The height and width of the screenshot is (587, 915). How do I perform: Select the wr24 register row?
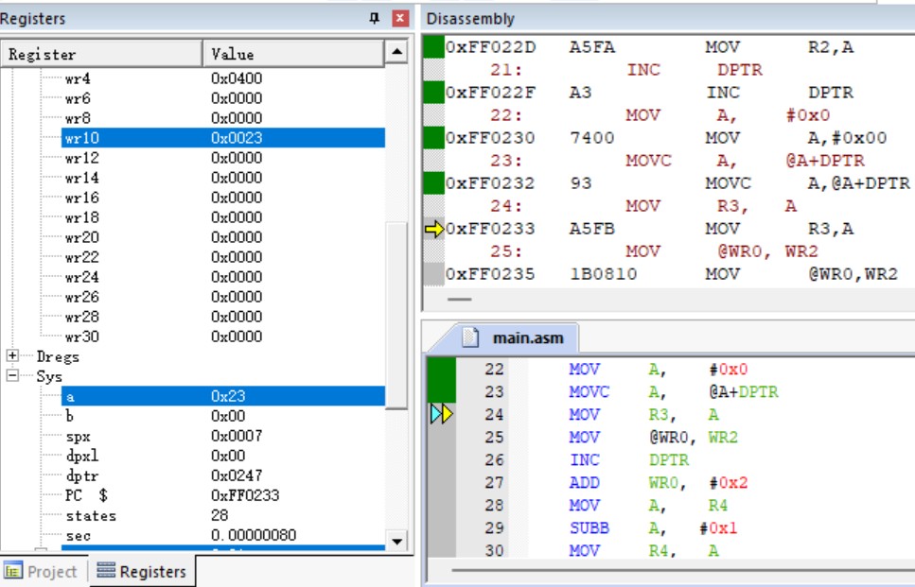[223, 277]
